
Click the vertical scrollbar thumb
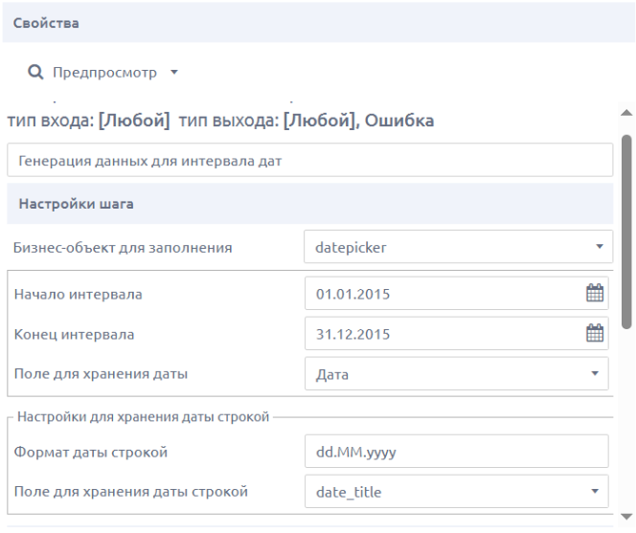coord(627,232)
